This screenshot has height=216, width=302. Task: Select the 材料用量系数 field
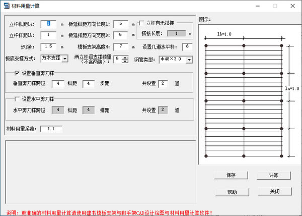click(51, 129)
